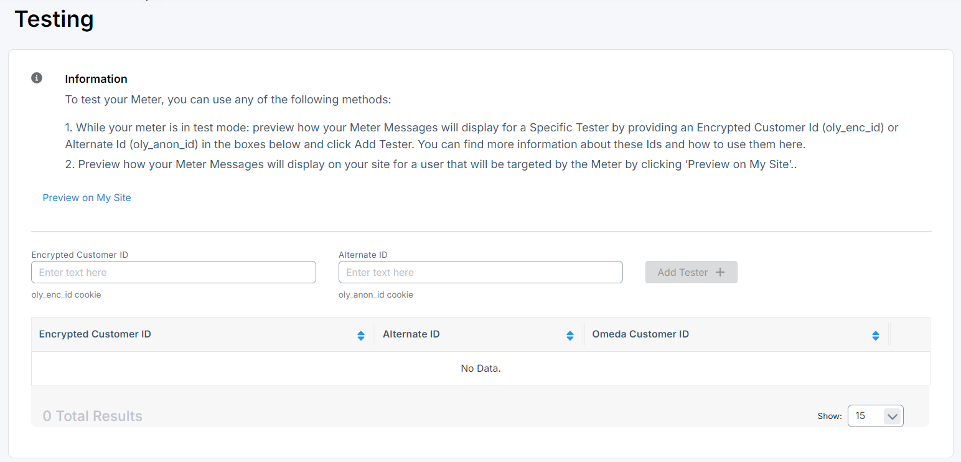
Task: Click the 'here' link in instructions
Action: point(794,145)
